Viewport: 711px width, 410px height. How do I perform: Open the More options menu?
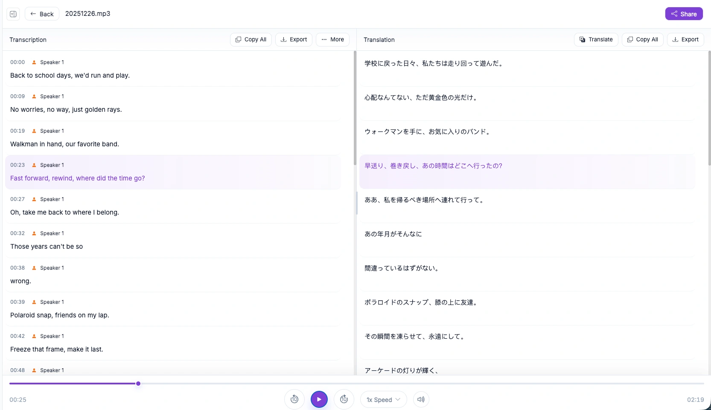[332, 40]
